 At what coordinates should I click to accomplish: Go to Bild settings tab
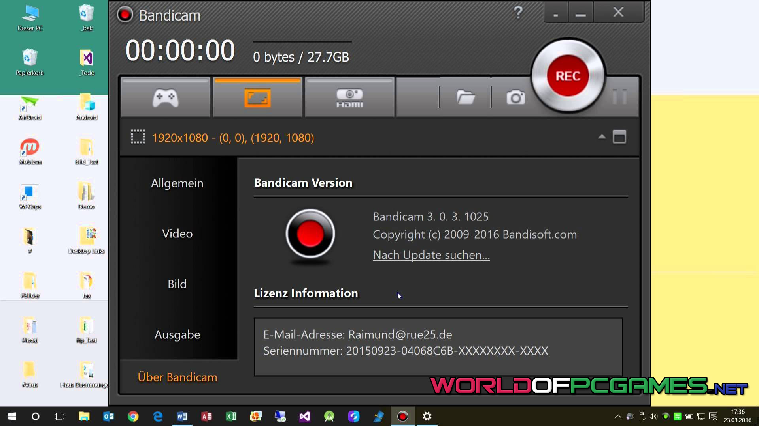(177, 284)
